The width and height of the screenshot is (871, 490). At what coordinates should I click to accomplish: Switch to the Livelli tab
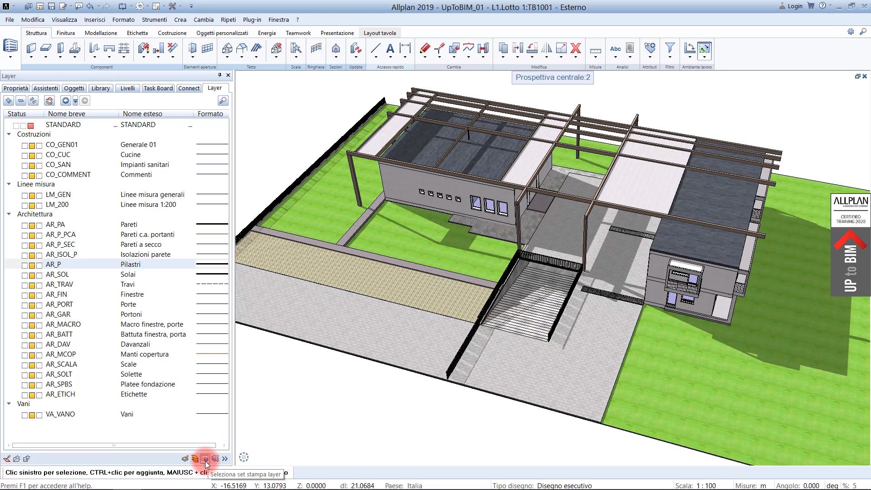pyautogui.click(x=127, y=88)
